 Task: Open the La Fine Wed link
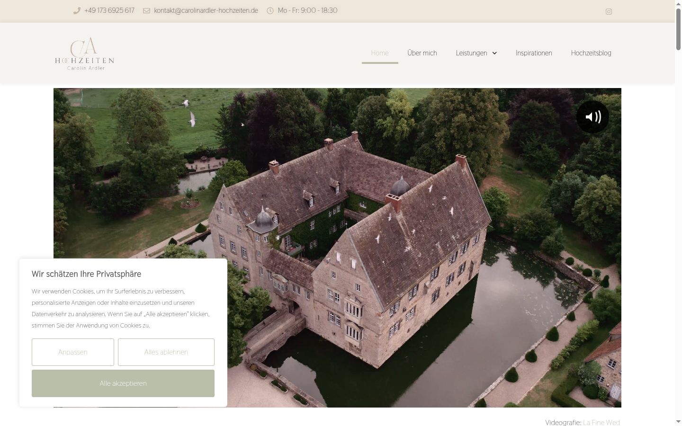click(x=601, y=423)
